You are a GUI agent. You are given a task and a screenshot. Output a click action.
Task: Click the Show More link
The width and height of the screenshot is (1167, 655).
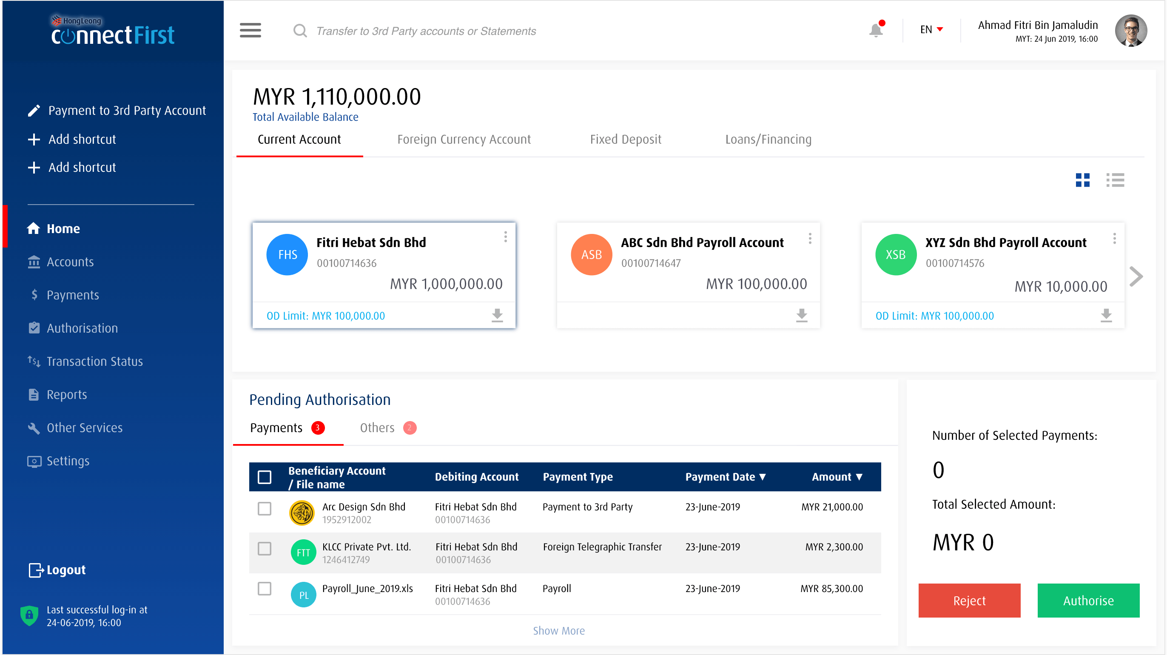point(558,630)
